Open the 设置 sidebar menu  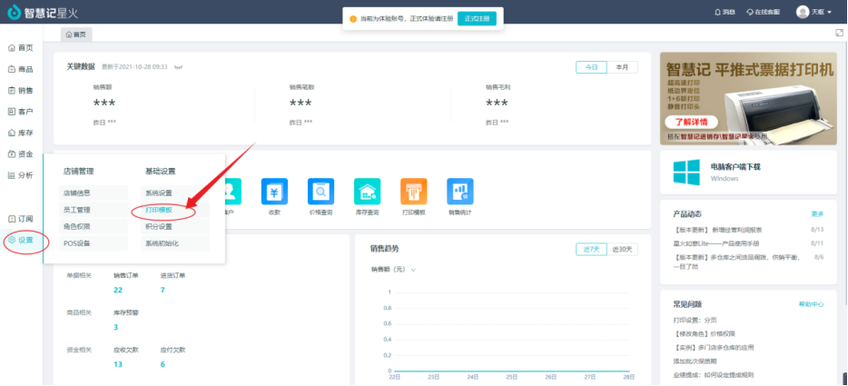pos(21,240)
